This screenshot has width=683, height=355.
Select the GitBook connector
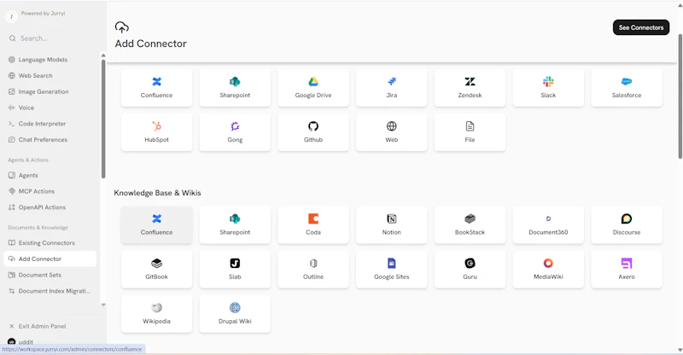point(156,269)
